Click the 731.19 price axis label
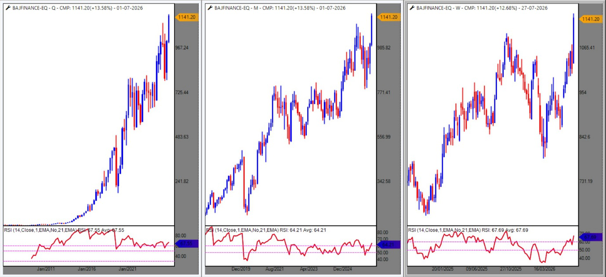 (x=587, y=181)
